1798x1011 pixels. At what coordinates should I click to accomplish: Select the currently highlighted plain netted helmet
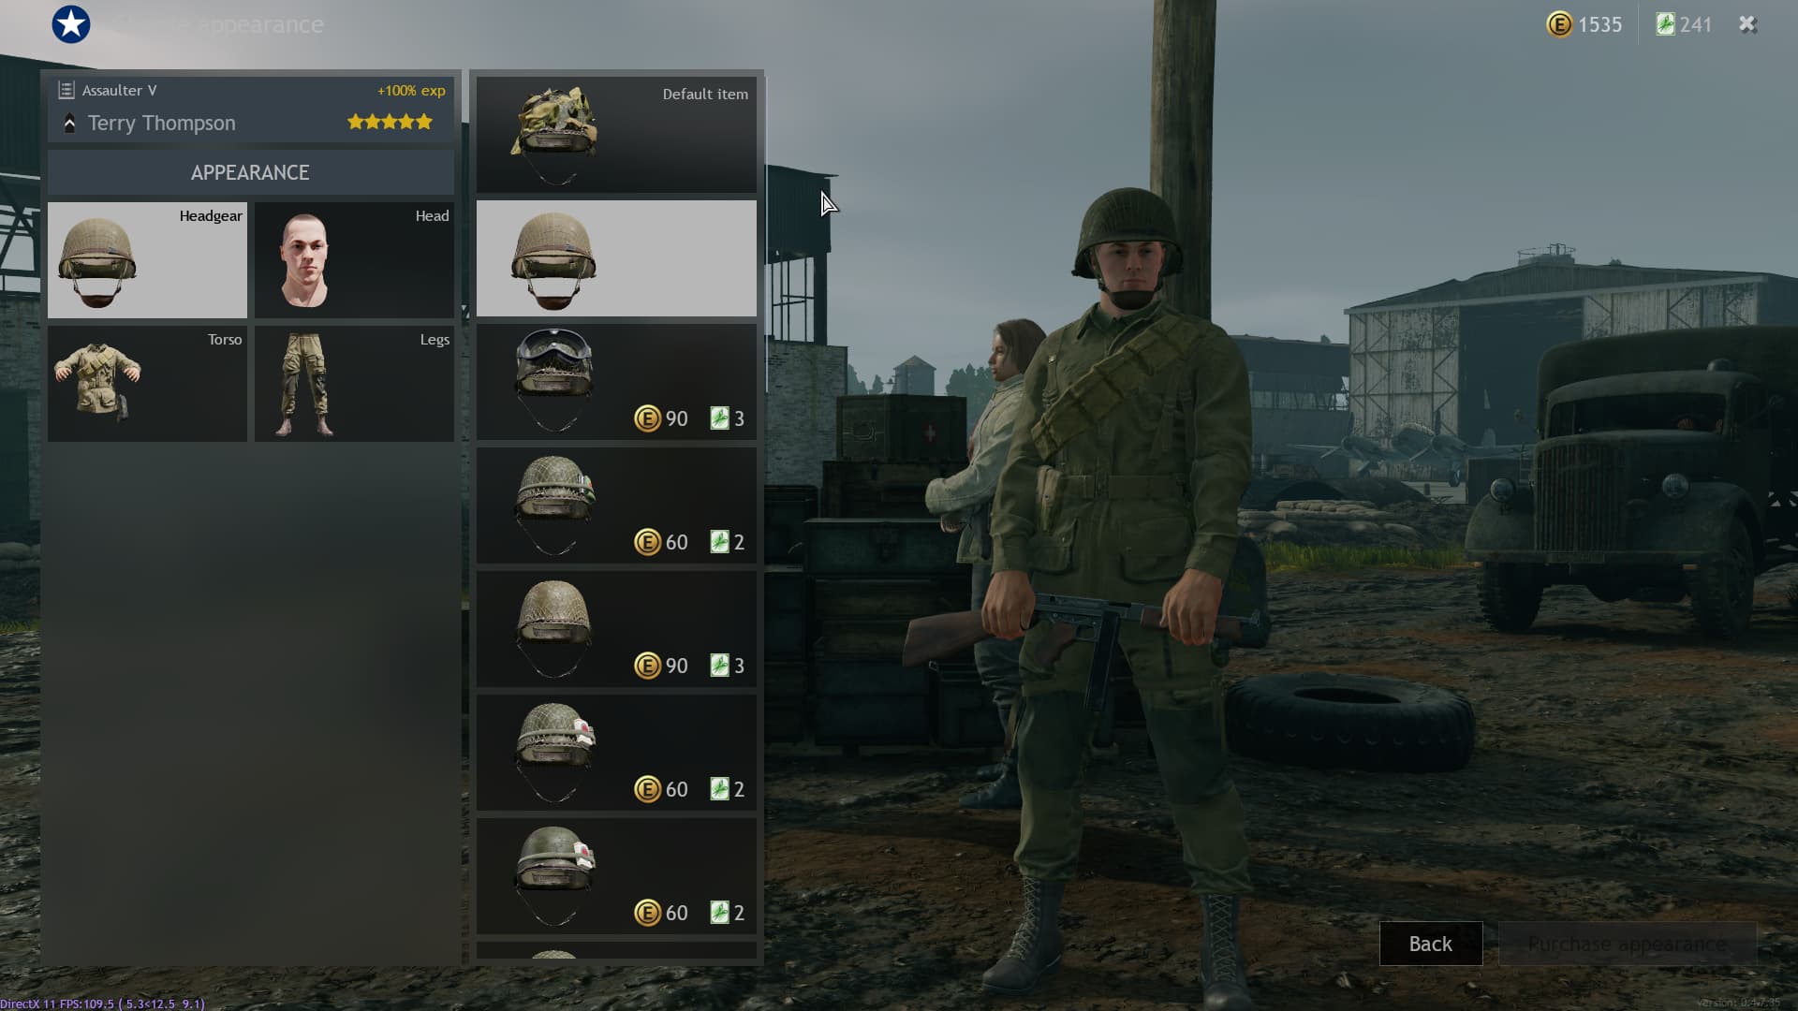pos(616,258)
